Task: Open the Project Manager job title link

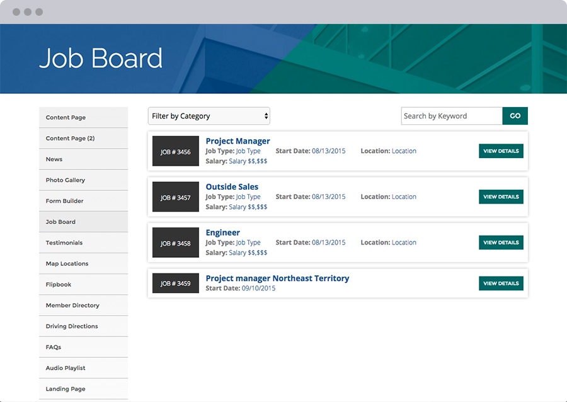Action: point(238,141)
